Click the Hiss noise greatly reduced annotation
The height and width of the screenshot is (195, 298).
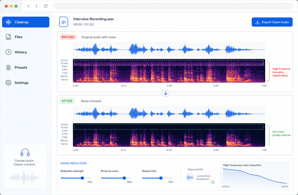pyautogui.click(x=281, y=133)
